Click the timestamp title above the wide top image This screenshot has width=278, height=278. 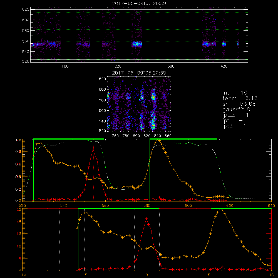click(x=139, y=3)
